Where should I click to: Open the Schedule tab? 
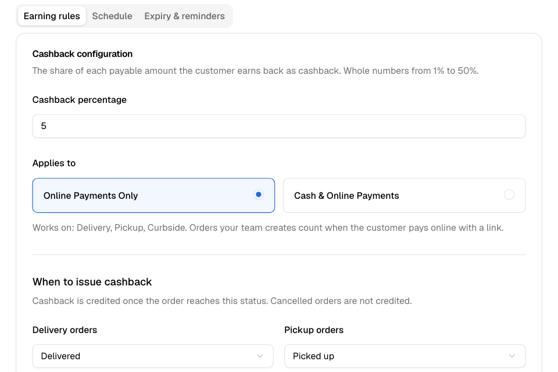tap(112, 16)
